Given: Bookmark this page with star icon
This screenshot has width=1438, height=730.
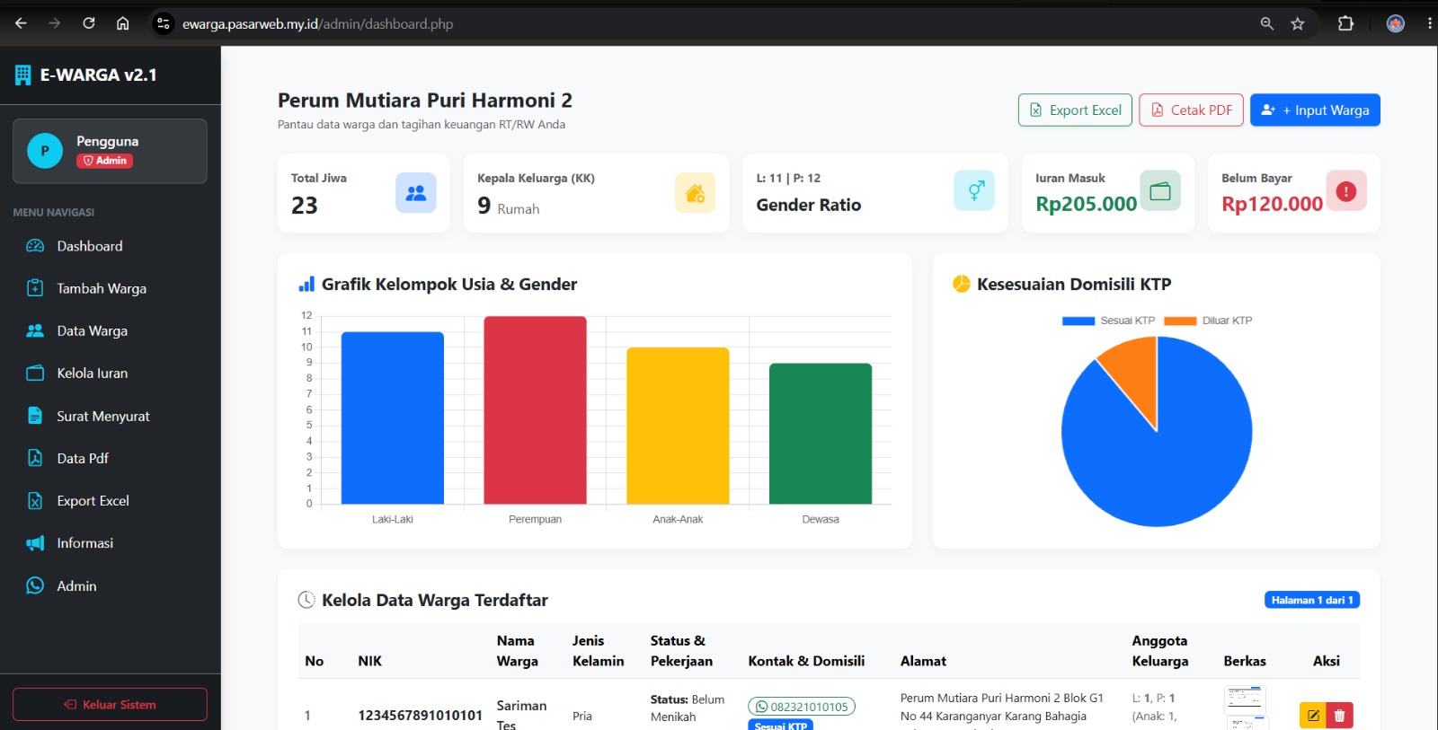Looking at the screenshot, I should click(x=1298, y=23).
